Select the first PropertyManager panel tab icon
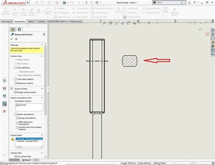This screenshot has height=165, width=215. pos(13,29)
